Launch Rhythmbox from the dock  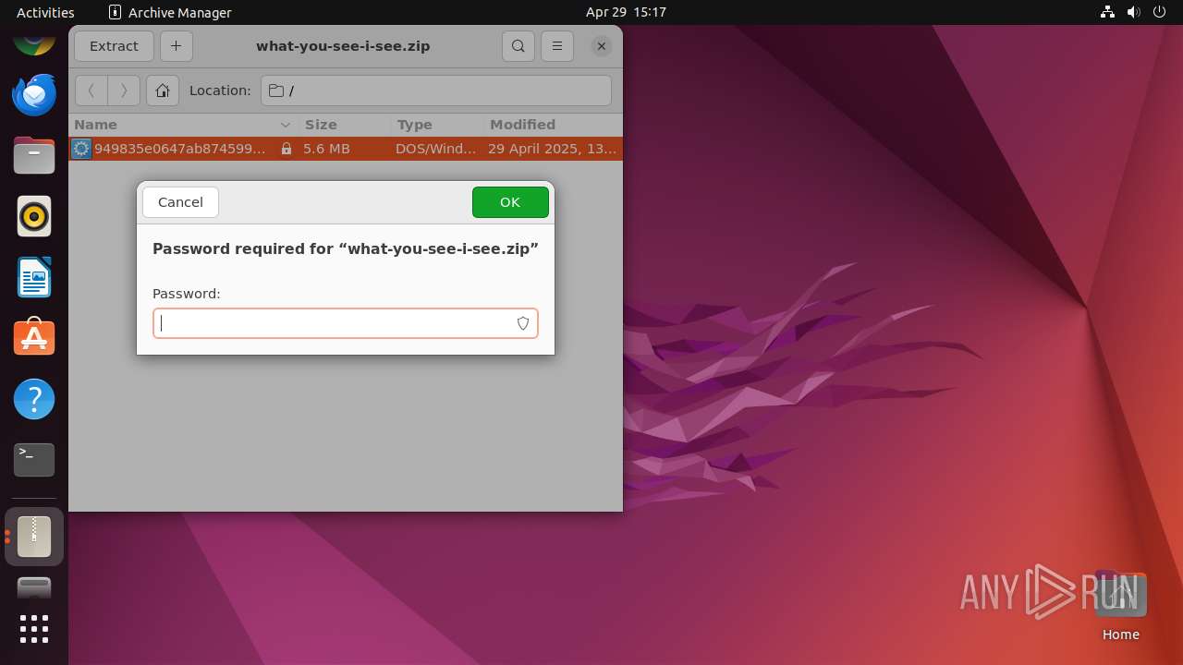point(34,216)
